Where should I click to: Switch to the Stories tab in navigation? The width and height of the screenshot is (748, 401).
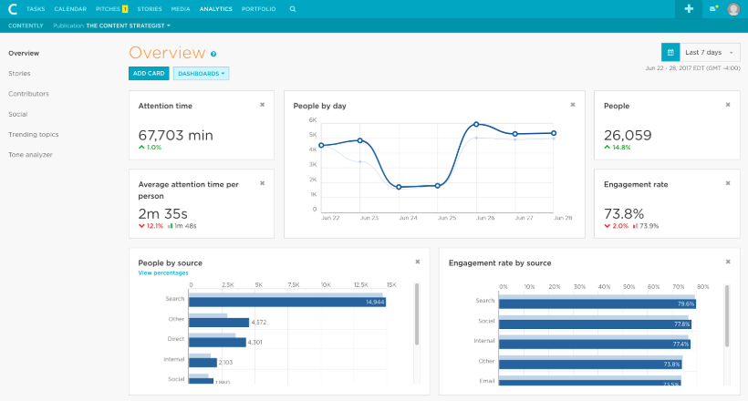(x=149, y=8)
